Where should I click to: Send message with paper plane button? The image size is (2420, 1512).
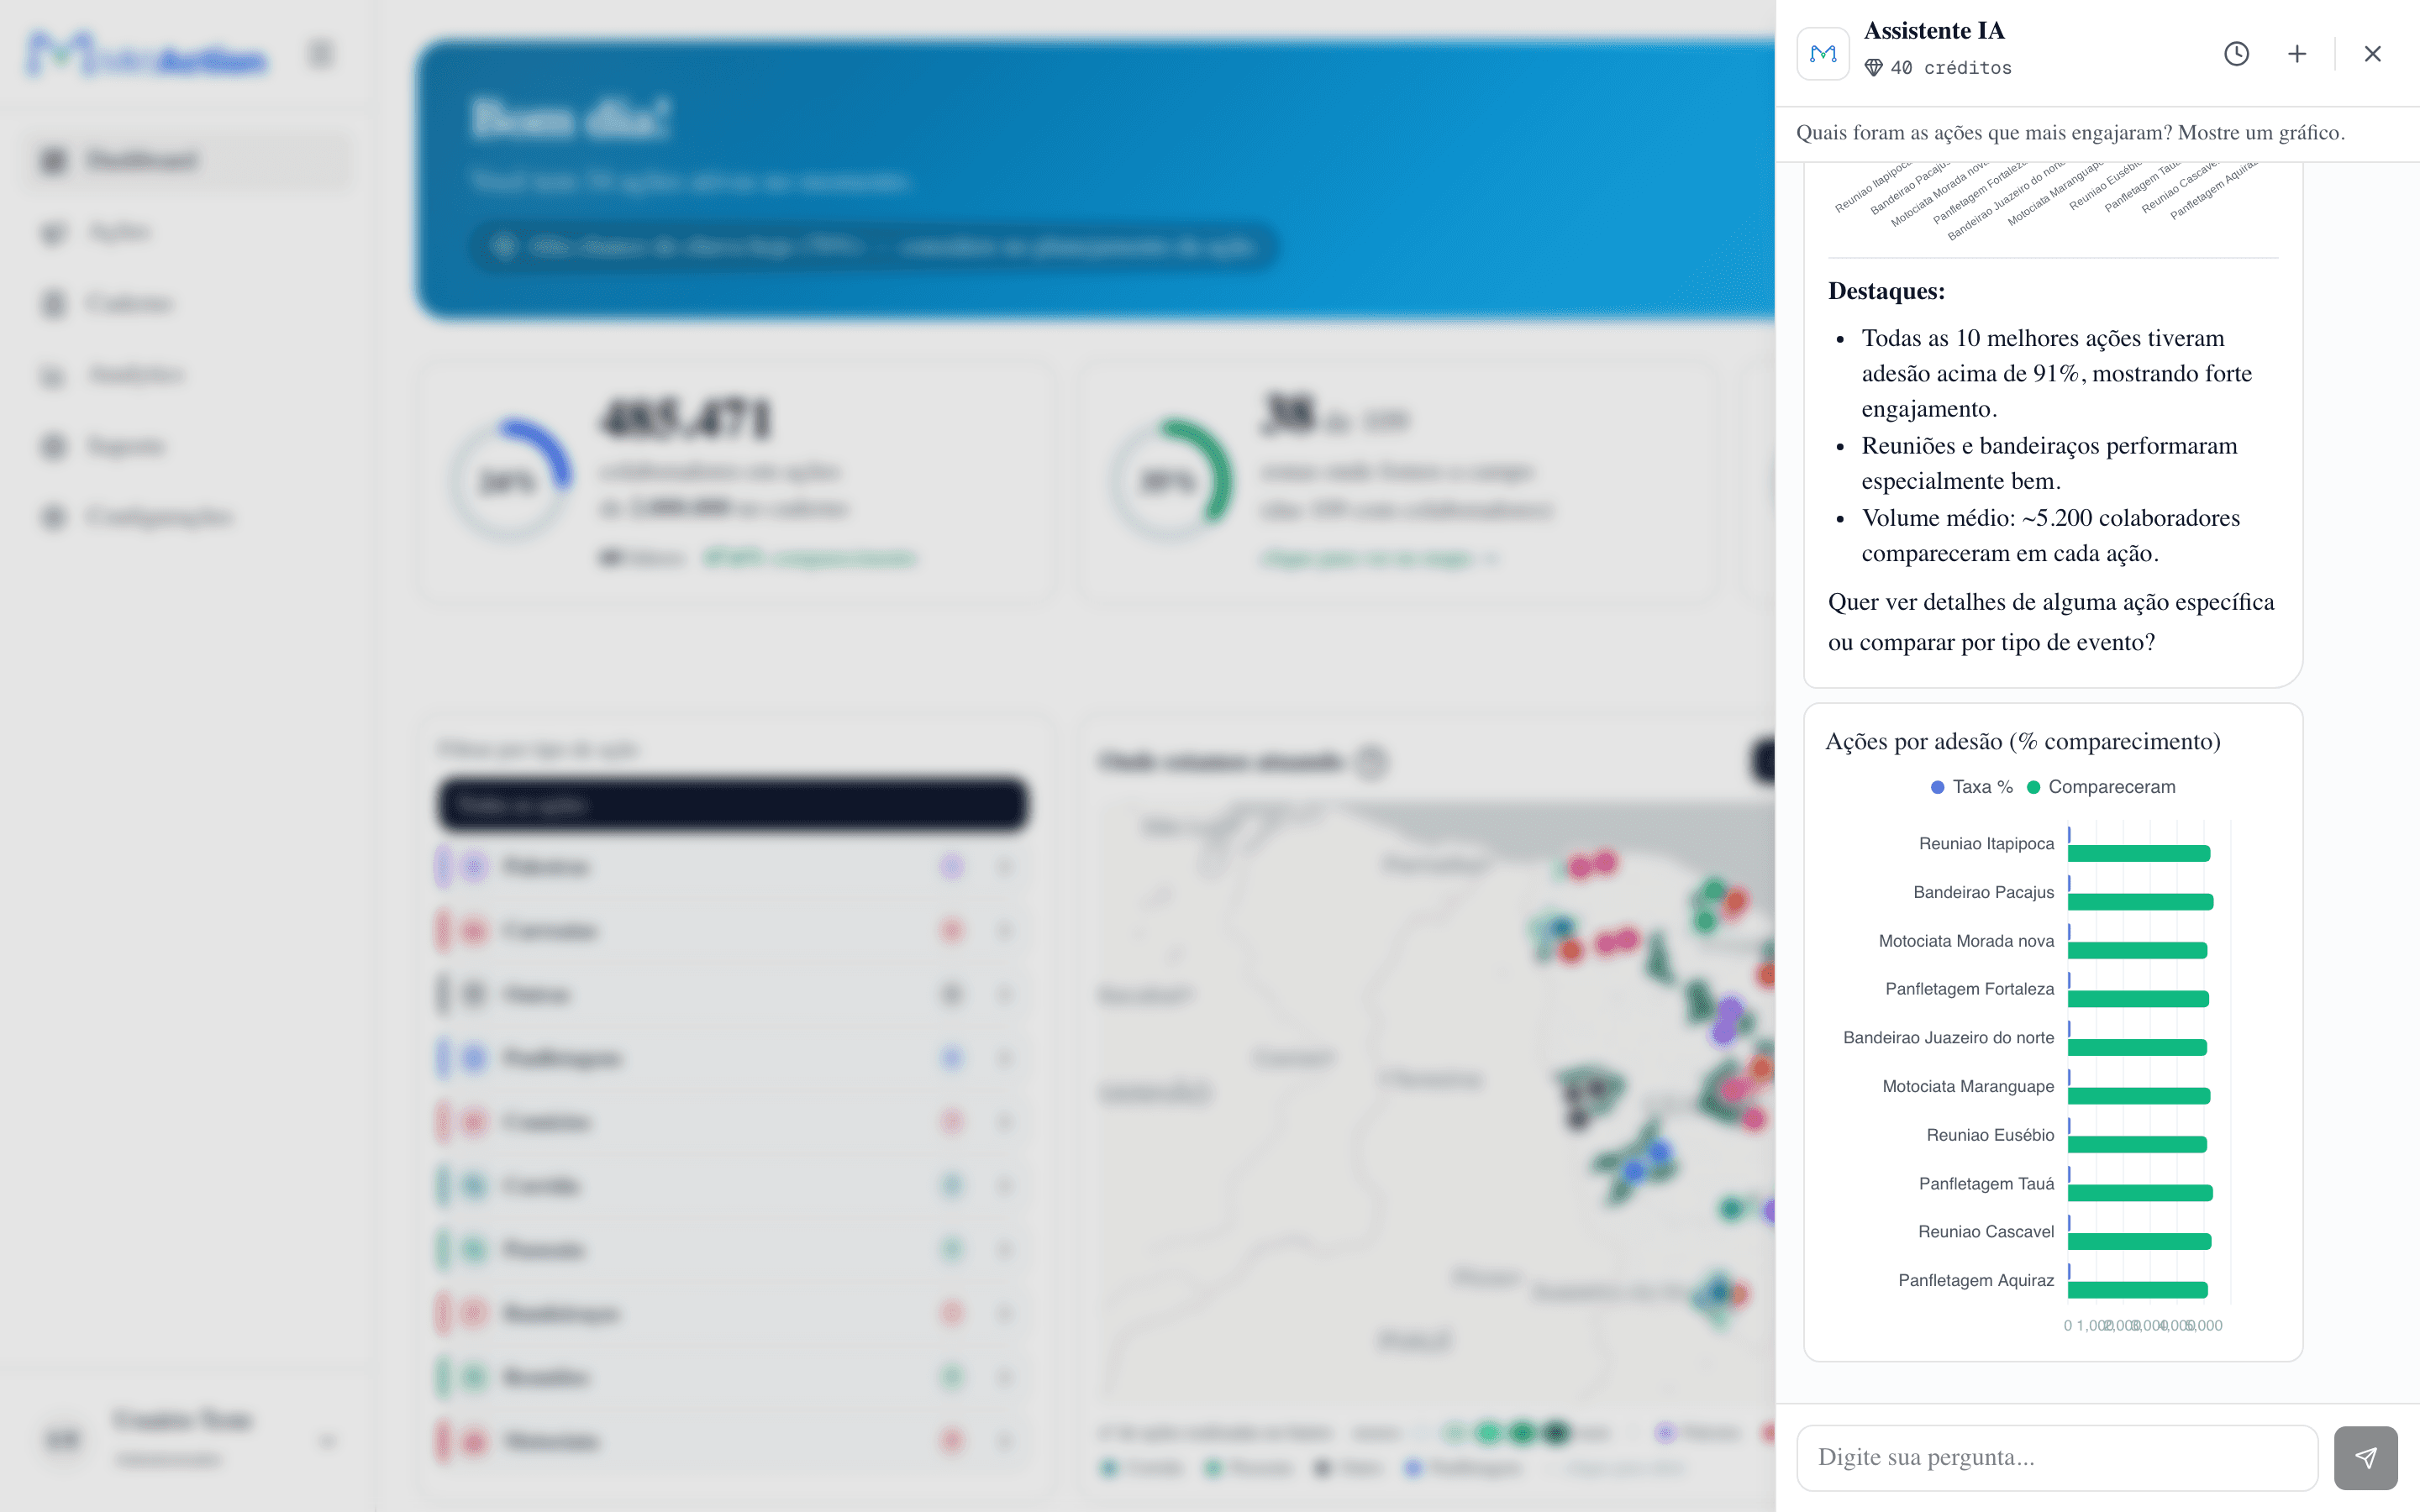coord(2365,1458)
